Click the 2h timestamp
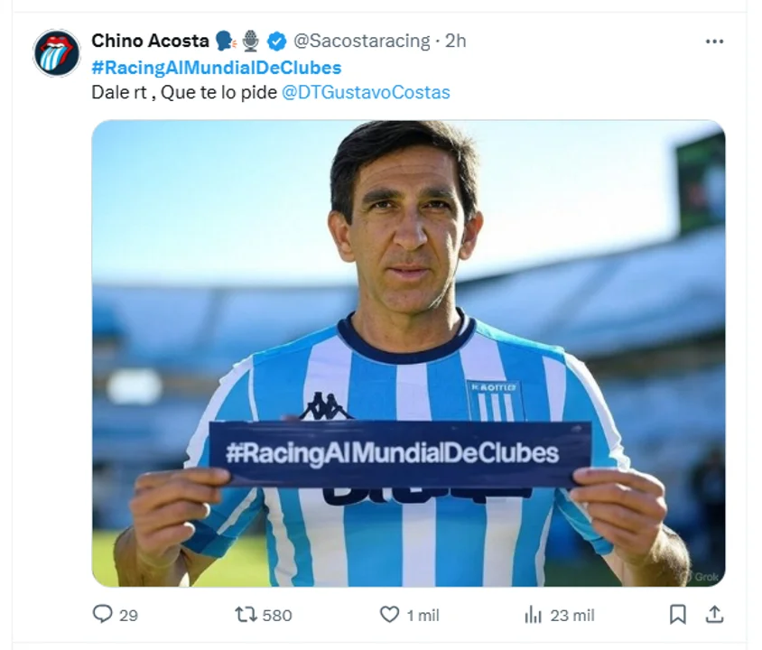 click(455, 42)
